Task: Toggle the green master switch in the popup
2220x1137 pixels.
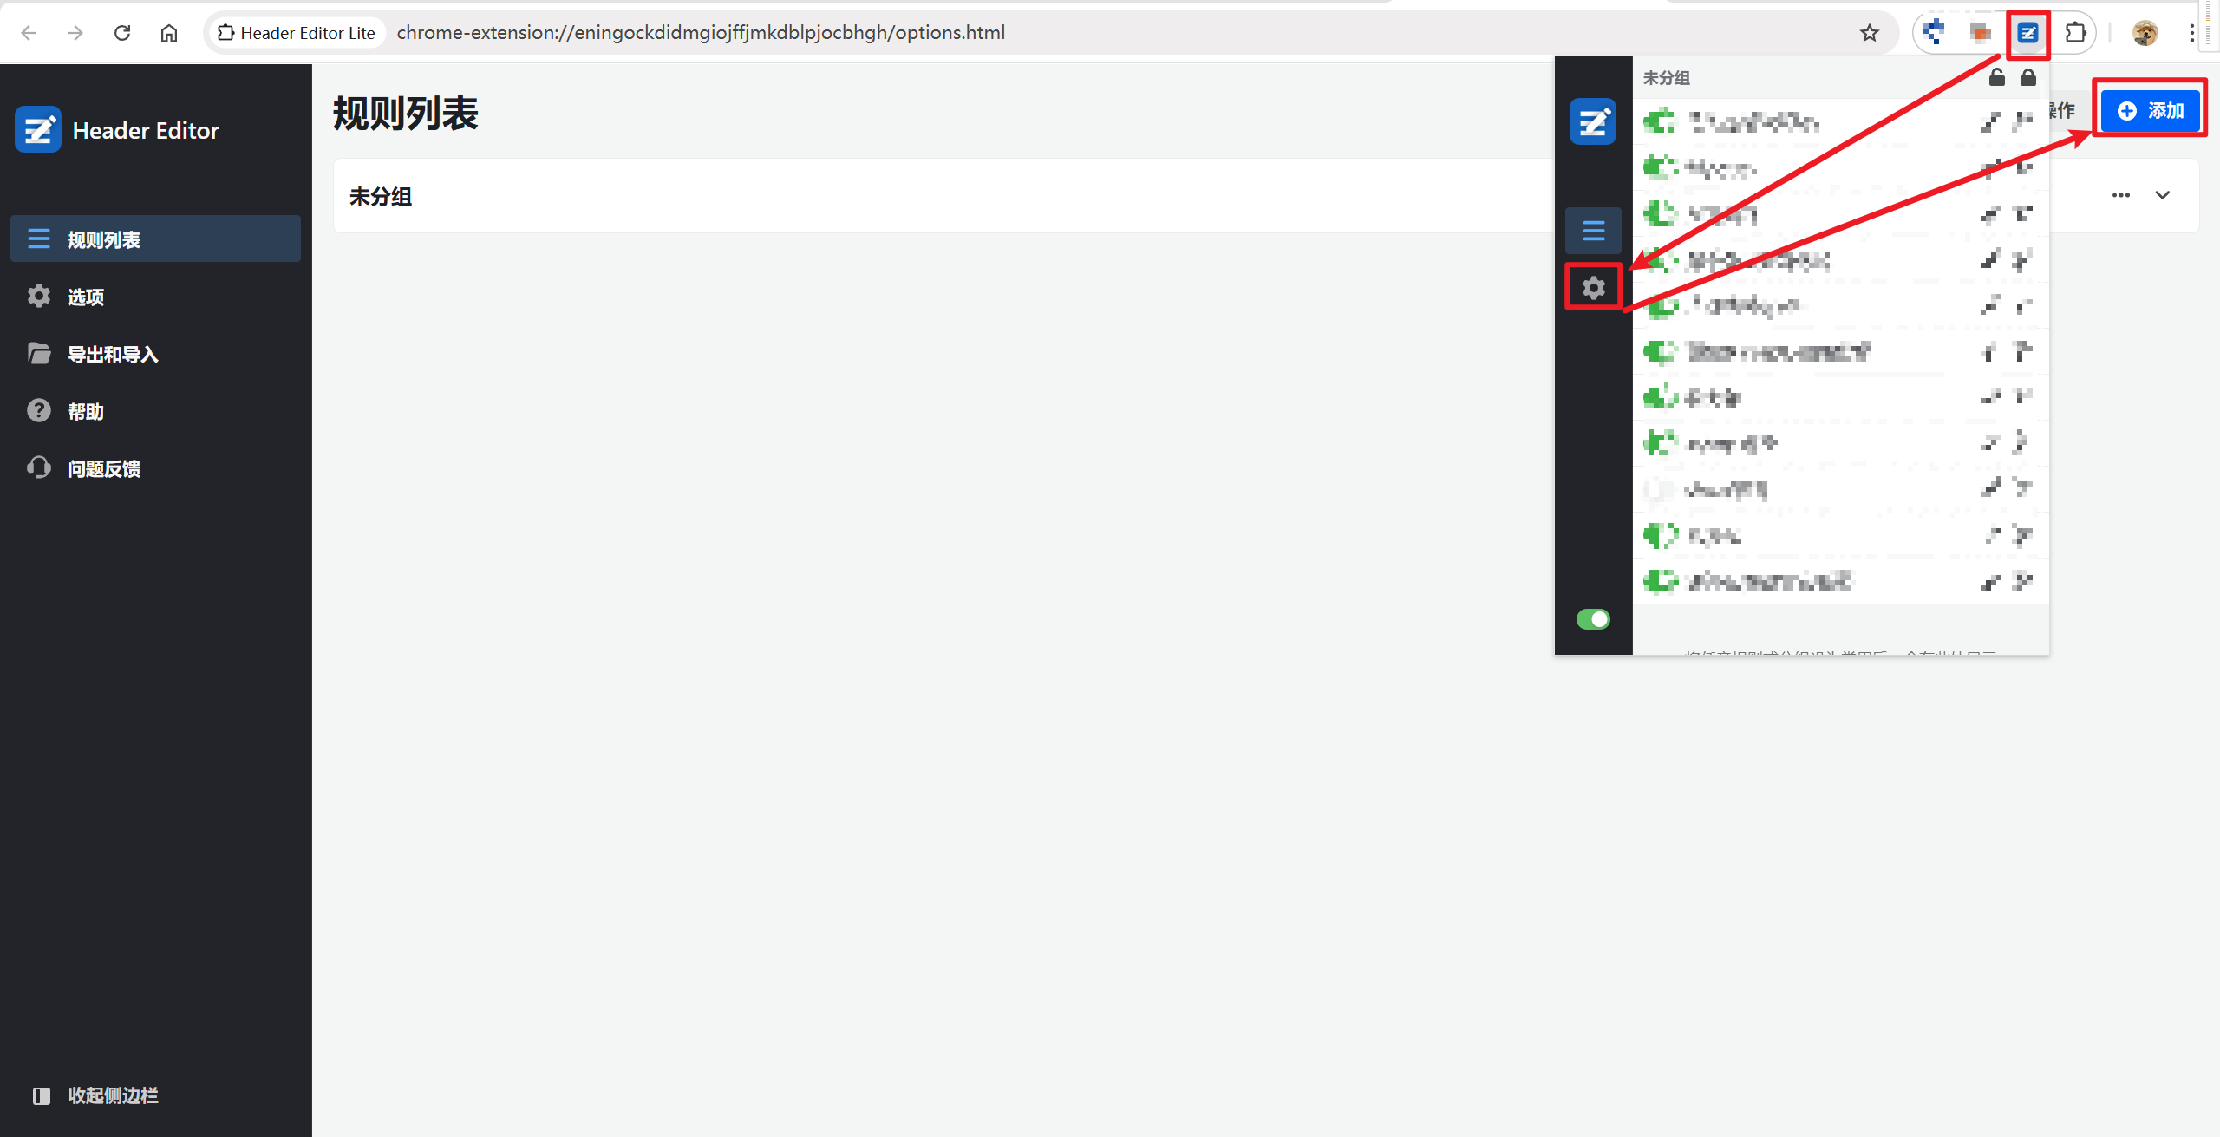Action: (1593, 619)
